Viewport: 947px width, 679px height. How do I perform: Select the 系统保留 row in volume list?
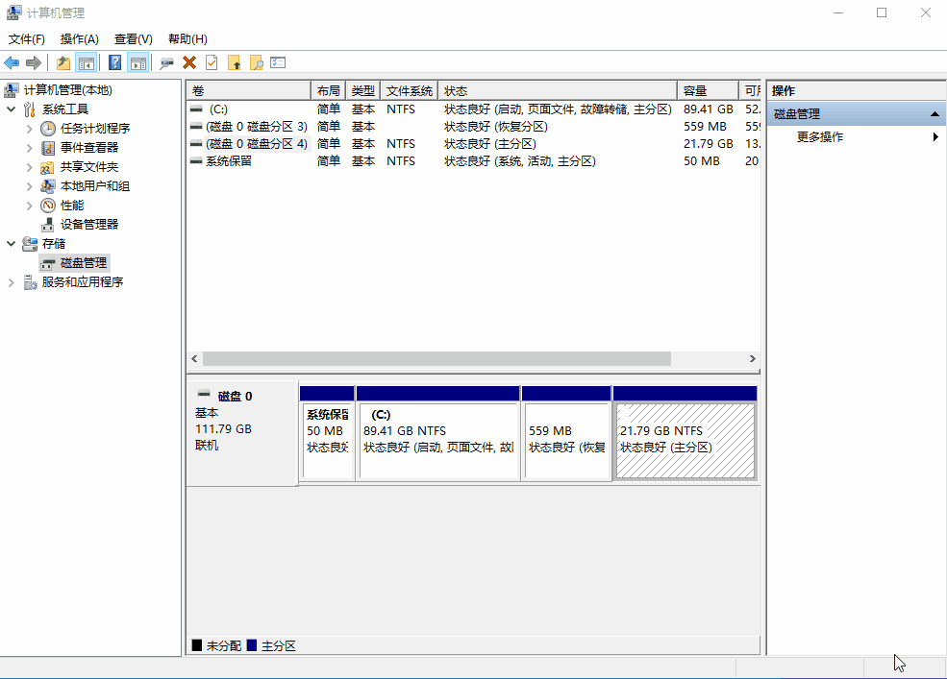point(229,161)
